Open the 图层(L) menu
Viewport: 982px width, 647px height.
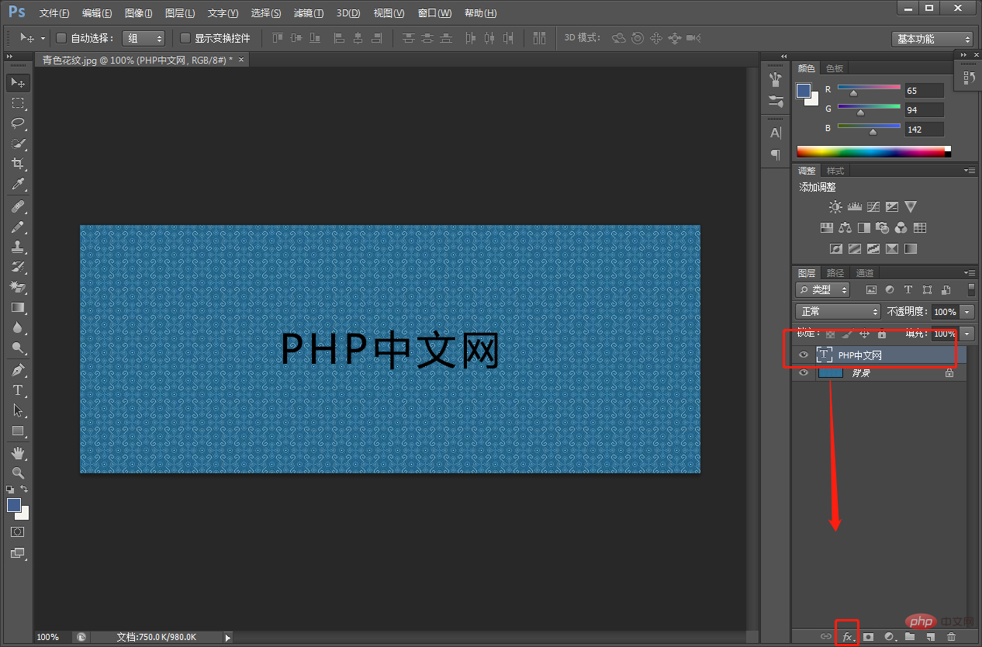[x=180, y=13]
